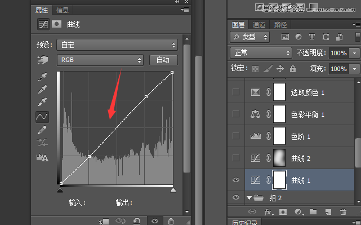Click the opacity 100% value field

point(338,53)
